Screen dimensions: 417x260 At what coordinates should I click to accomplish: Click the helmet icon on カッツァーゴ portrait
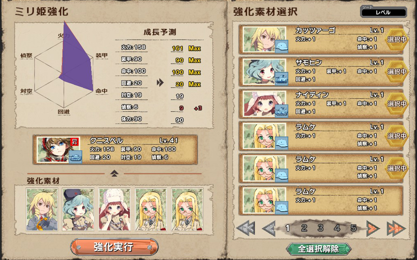281,47
